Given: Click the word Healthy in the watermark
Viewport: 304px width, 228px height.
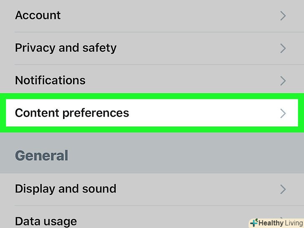Looking at the screenshot, I should point(271,223).
